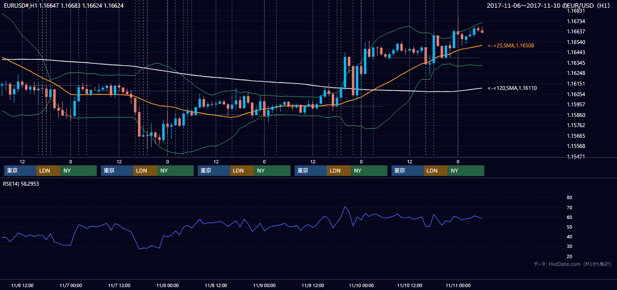617x290 pixels.
Task: Click price axis label 1.16054
Action: point(576,94)
